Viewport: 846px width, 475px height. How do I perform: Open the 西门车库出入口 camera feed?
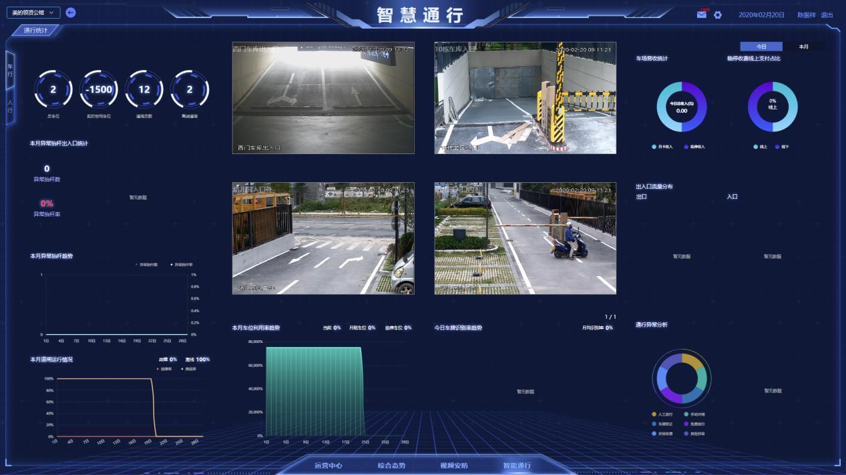pos(323,98)
